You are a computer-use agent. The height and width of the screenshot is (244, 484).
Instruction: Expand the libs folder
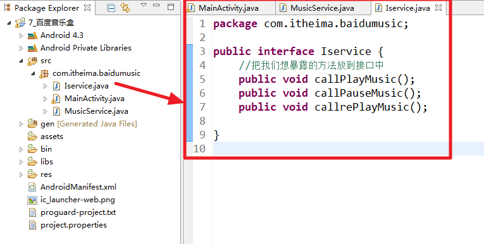[21, 162]
